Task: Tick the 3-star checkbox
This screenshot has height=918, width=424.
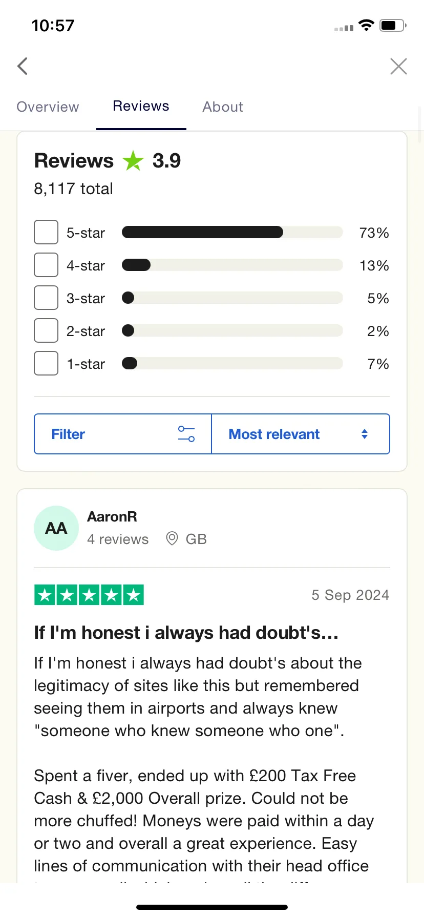Action: [x=46, y=298]
